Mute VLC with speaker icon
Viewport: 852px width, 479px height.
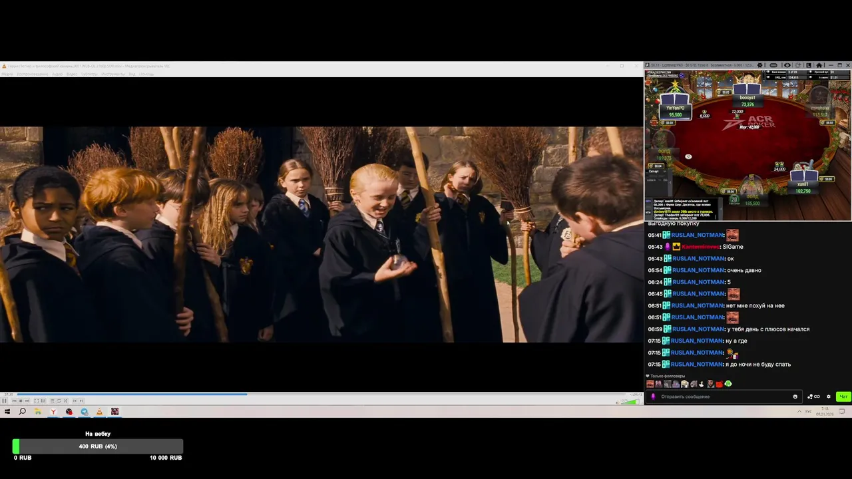pos(618,401)
